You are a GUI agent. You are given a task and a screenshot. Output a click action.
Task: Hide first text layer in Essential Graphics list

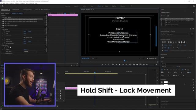tap(161, 19)
